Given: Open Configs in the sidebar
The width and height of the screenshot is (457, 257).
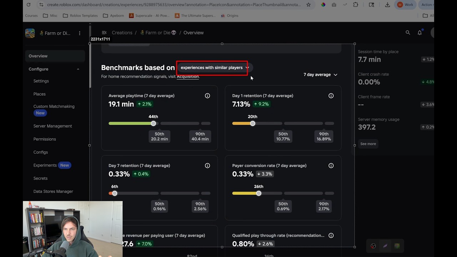Looking at the screenshot, I should 41,152.
